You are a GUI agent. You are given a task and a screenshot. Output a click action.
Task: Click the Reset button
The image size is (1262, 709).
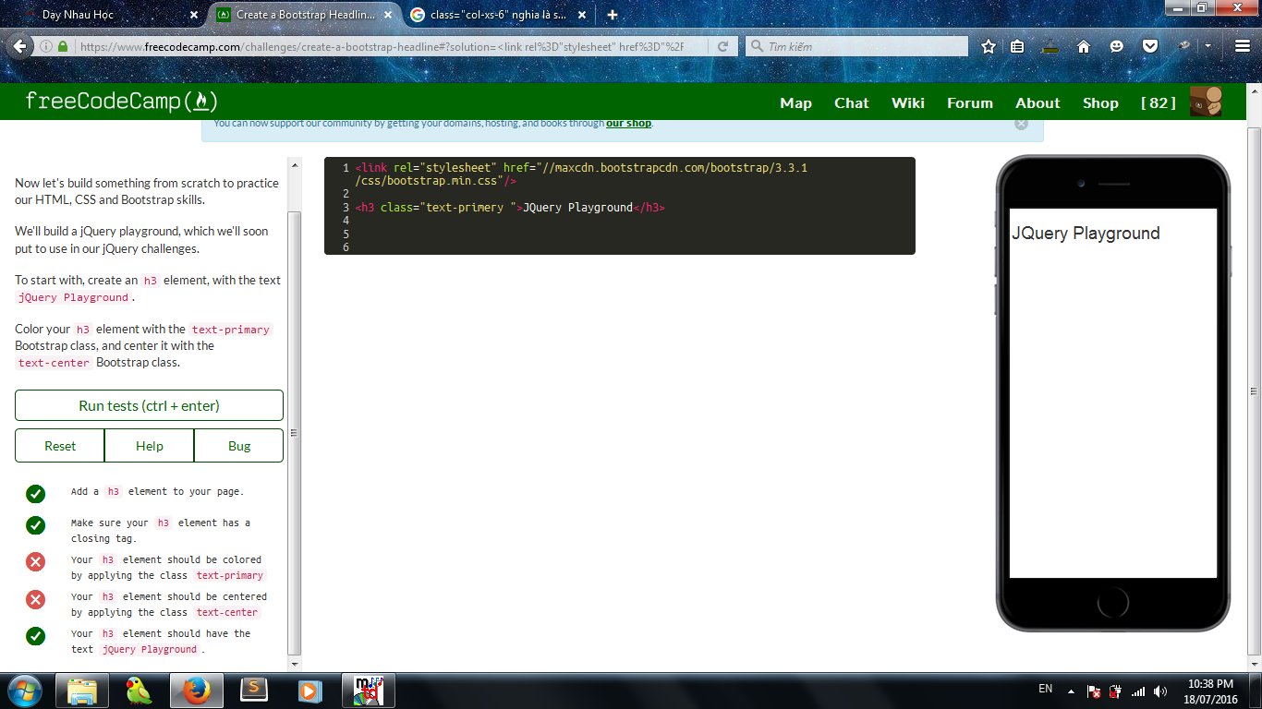60,446
